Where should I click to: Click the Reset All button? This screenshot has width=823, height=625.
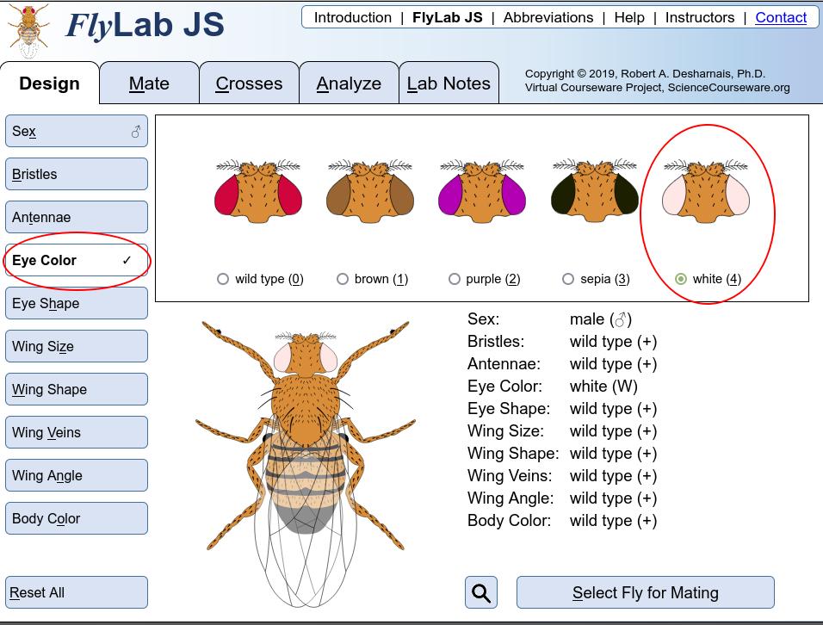77,593
